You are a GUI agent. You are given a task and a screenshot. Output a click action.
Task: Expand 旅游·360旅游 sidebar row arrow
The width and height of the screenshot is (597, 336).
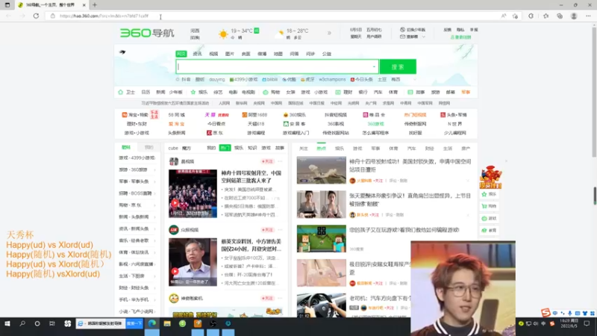pos(154,170)
